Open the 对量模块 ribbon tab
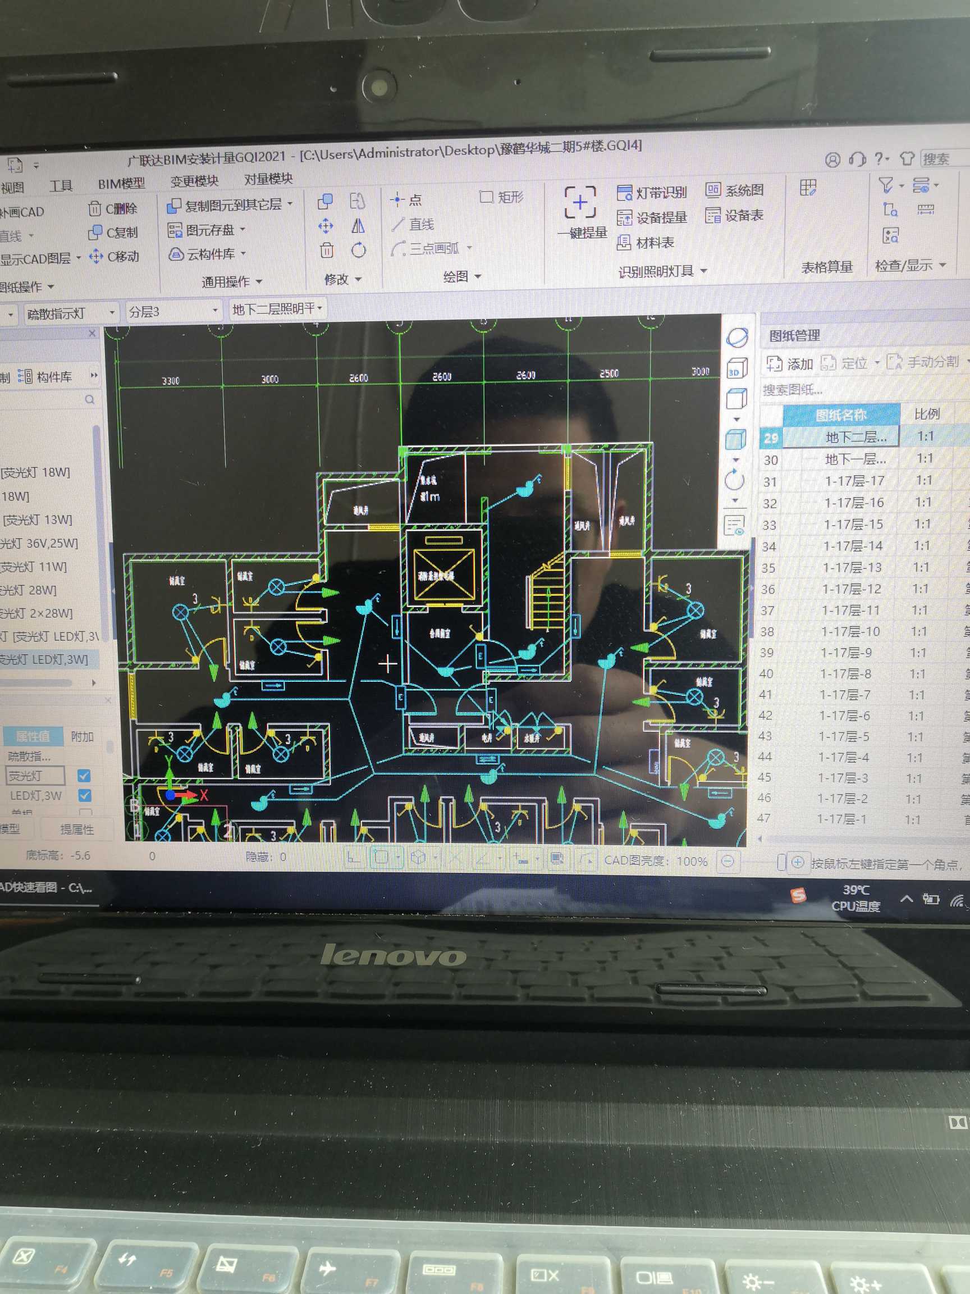This screenshot has height=1294, width=970. pos(268,179)
